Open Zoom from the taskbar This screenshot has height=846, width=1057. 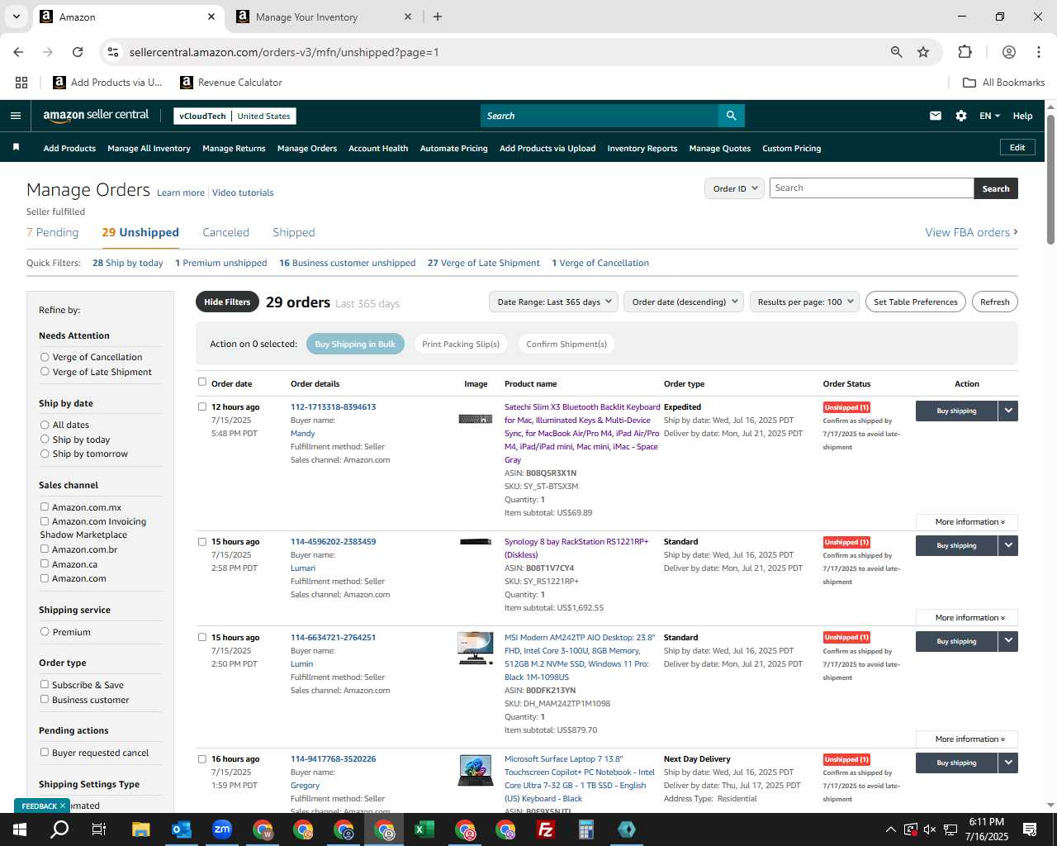point(221,829)
